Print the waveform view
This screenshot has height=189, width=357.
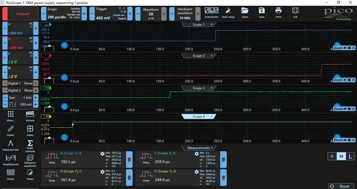click(278, 13)
